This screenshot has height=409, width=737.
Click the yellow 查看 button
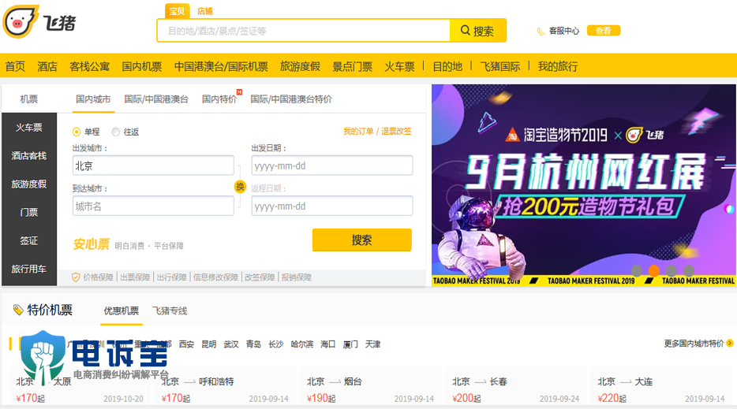(x=604, y=31)
